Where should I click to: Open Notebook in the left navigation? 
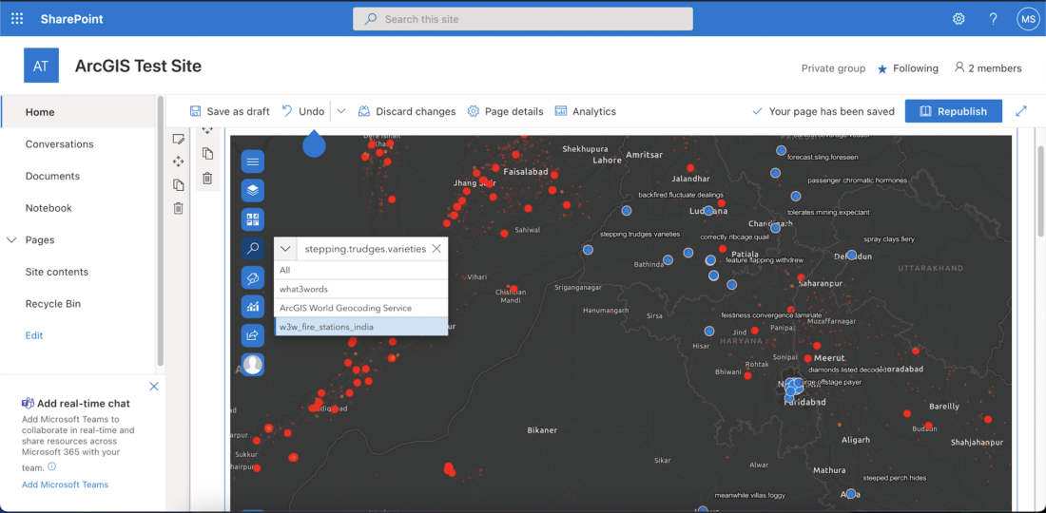pos(48,208)
